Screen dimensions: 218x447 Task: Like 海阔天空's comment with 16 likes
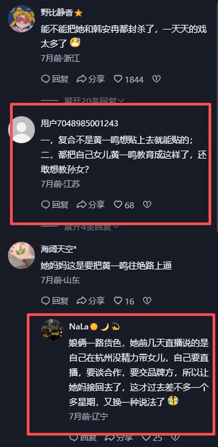(x=124, y=301)
